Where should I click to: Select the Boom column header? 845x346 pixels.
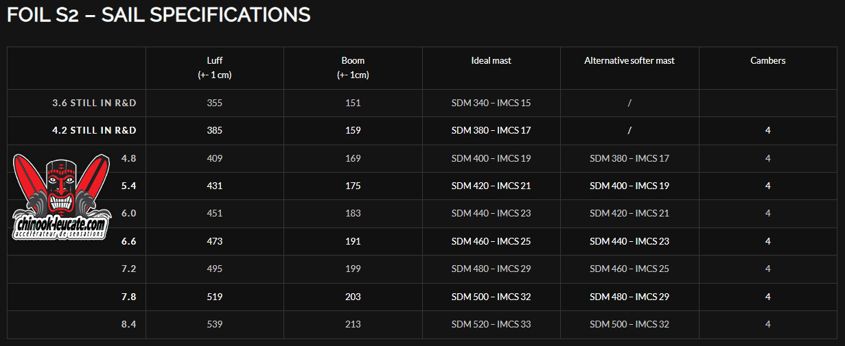tap(353, 67)
